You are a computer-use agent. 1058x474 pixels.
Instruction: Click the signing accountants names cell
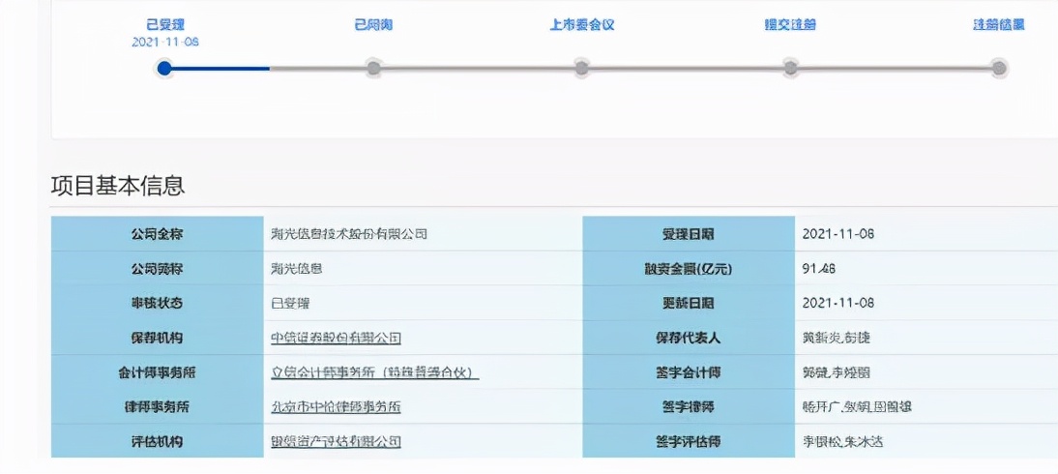(x=926, y=372)
